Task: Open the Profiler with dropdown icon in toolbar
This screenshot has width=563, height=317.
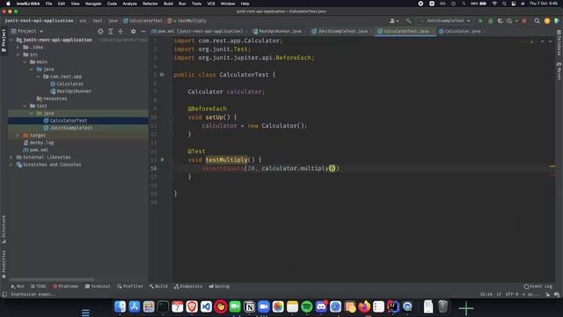Action: coord(511,21)
